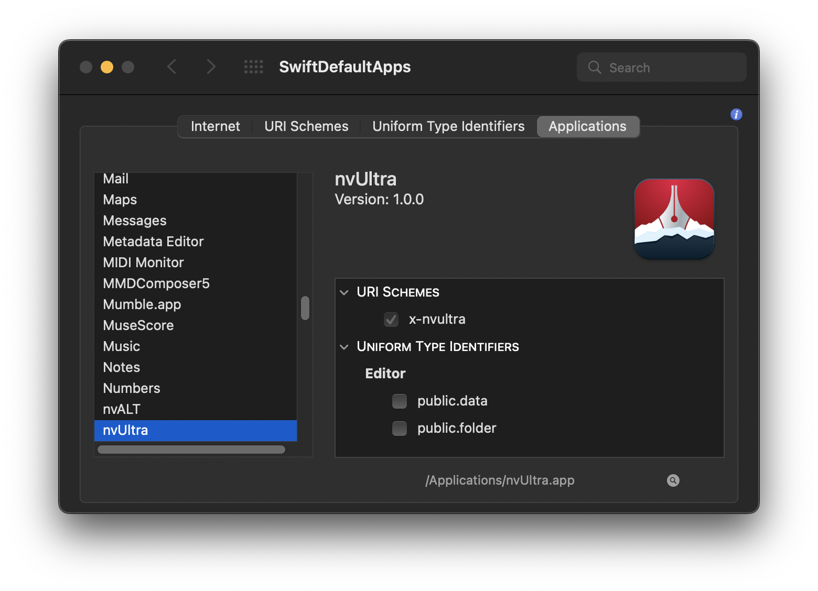Click the nvUltra application icon

pyautogui.click(x=674, y=219)
